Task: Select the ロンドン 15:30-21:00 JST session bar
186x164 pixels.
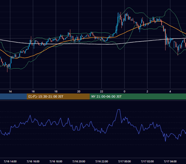Action: tap(58, 96)
